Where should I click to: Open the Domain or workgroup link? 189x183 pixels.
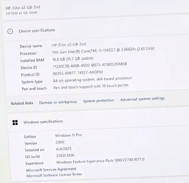(58, 102)
